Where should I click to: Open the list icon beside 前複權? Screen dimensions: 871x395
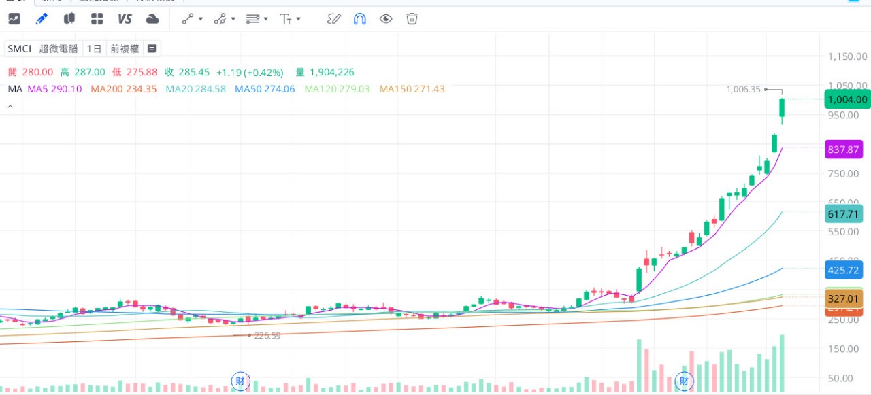[151, 48]
